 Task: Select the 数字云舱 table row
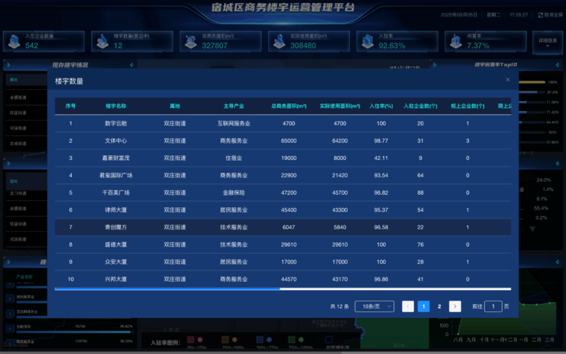click(x=115, y=124)
